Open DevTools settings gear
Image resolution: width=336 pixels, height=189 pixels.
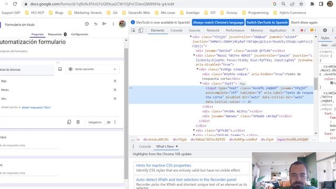pyautogui.click(x=325, y=30)
